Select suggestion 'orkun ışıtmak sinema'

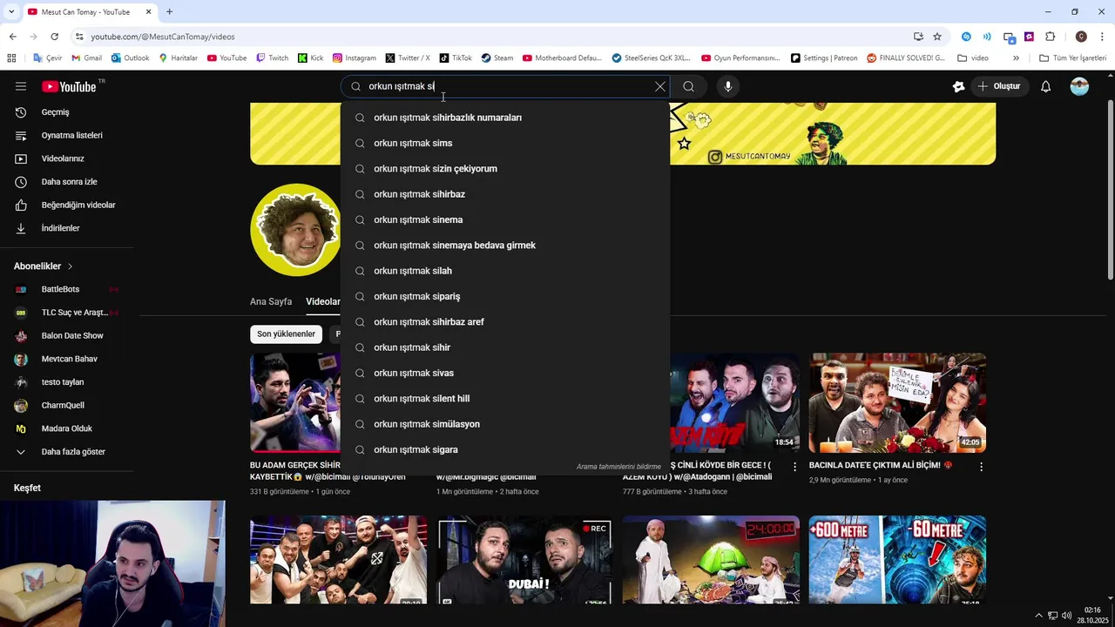(x=505, y=219)
